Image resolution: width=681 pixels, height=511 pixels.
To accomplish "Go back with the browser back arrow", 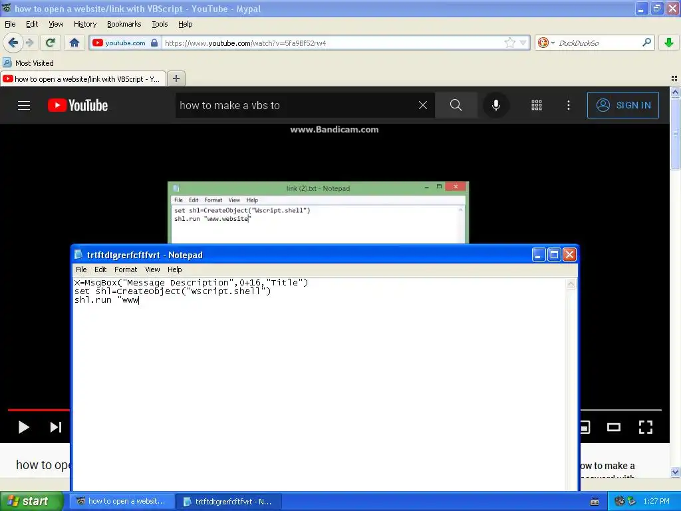I will [13, 43].
